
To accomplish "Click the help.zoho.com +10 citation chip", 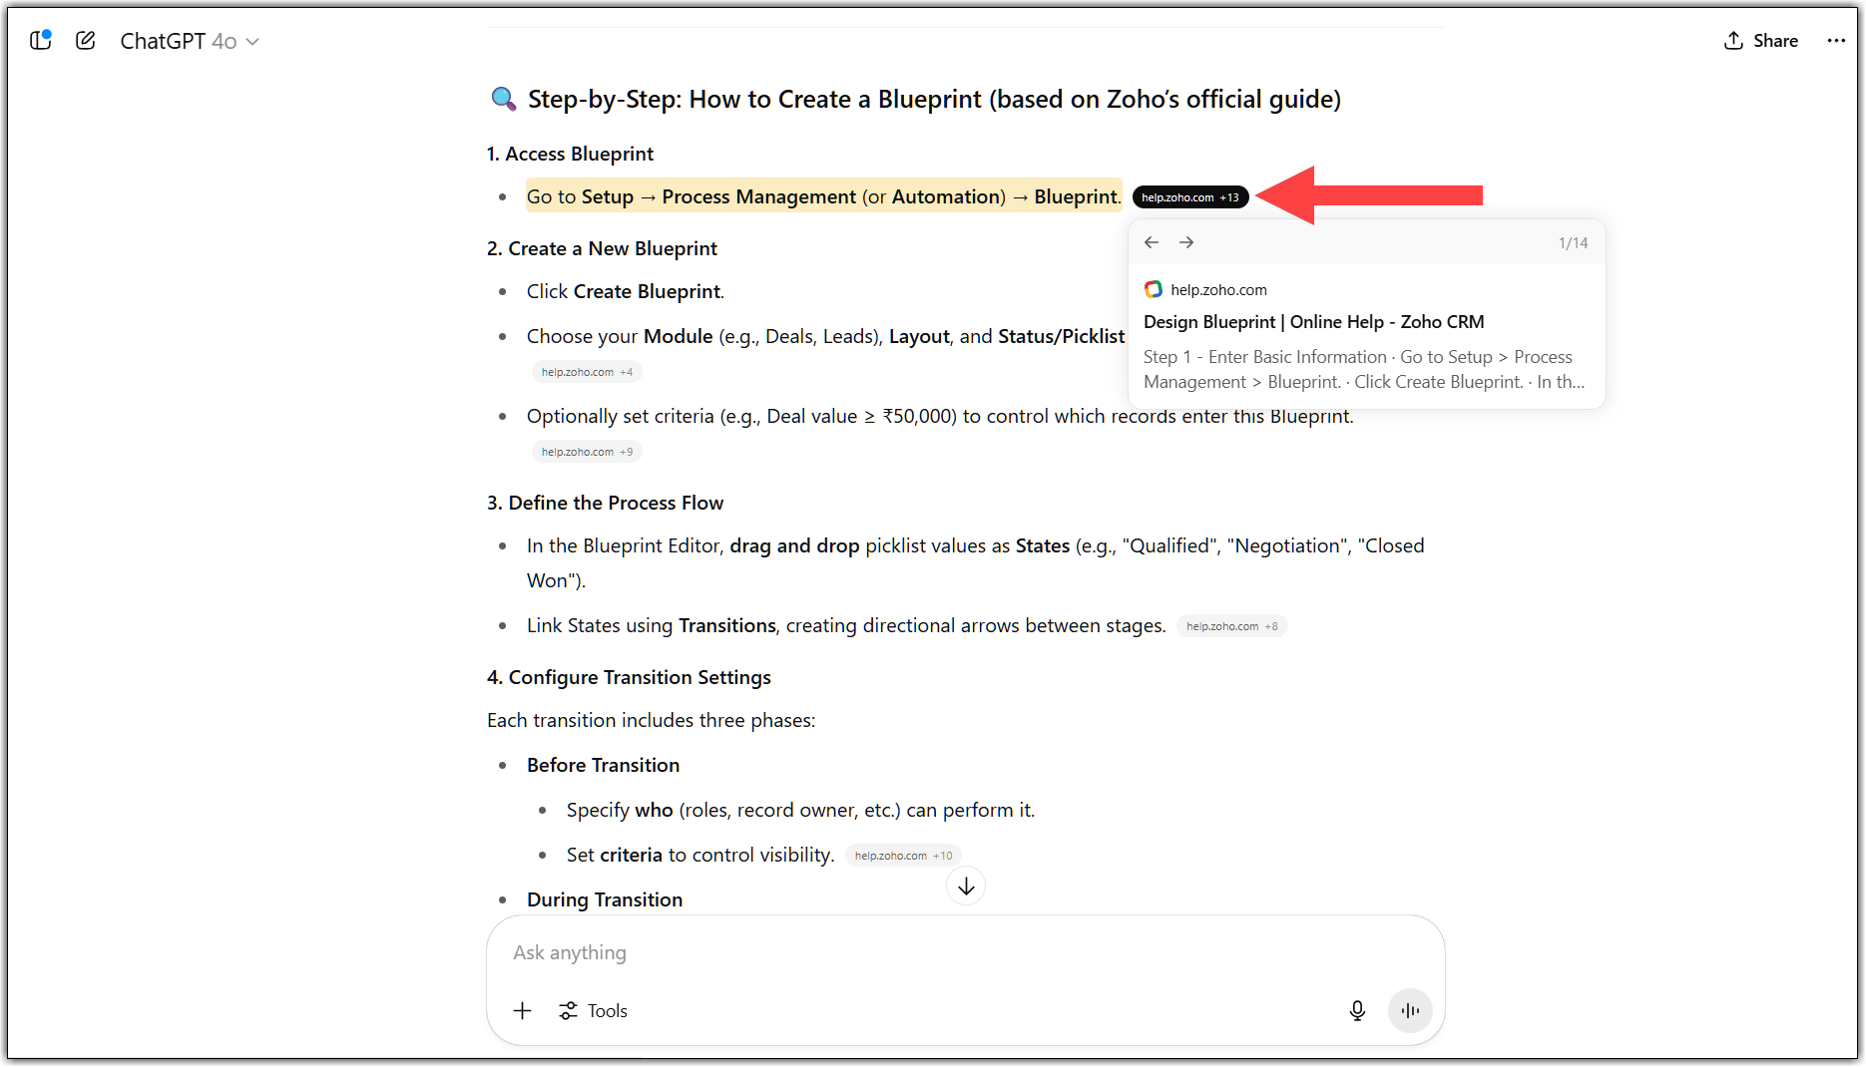I will point(903,856).
